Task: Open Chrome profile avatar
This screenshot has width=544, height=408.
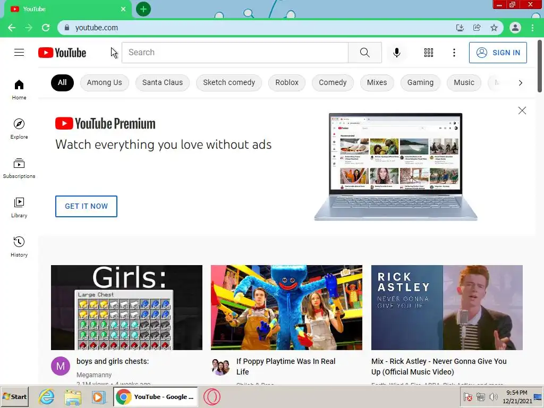Action: (x=515, y=28)
